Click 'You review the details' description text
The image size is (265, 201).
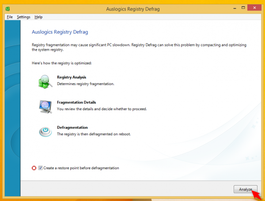(102, 109)
